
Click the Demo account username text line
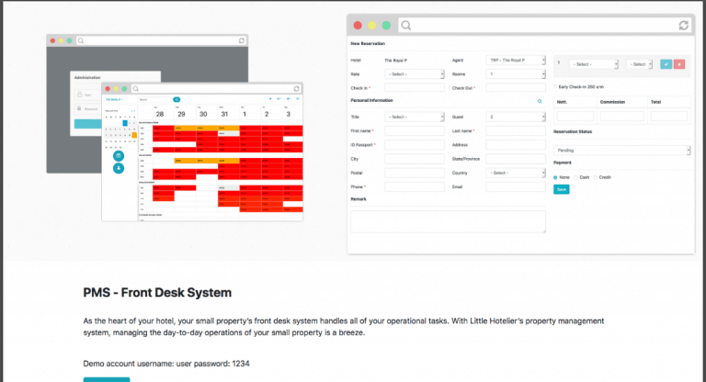pos(166,364)
